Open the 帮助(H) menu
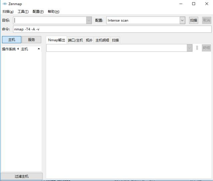 coord(54,12)
